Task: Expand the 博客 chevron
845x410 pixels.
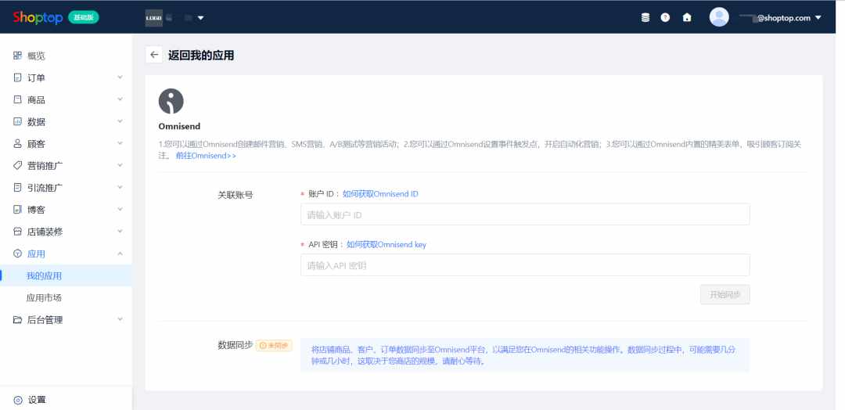Action: (x=120, y=210)
